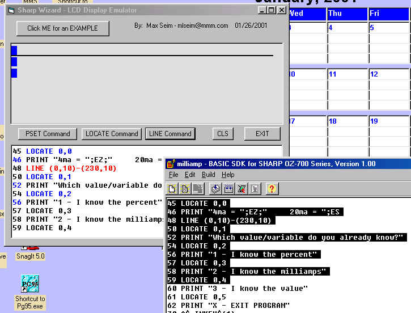The width and height of the screenshot is (411, 313).
Task: Click the LOCATE Command button
Action: click(112, 134)
